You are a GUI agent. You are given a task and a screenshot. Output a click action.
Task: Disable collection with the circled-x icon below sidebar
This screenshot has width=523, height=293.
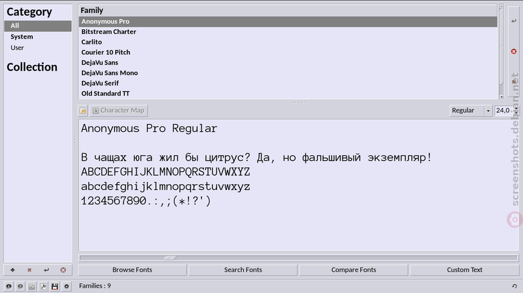tap(63, 270)
